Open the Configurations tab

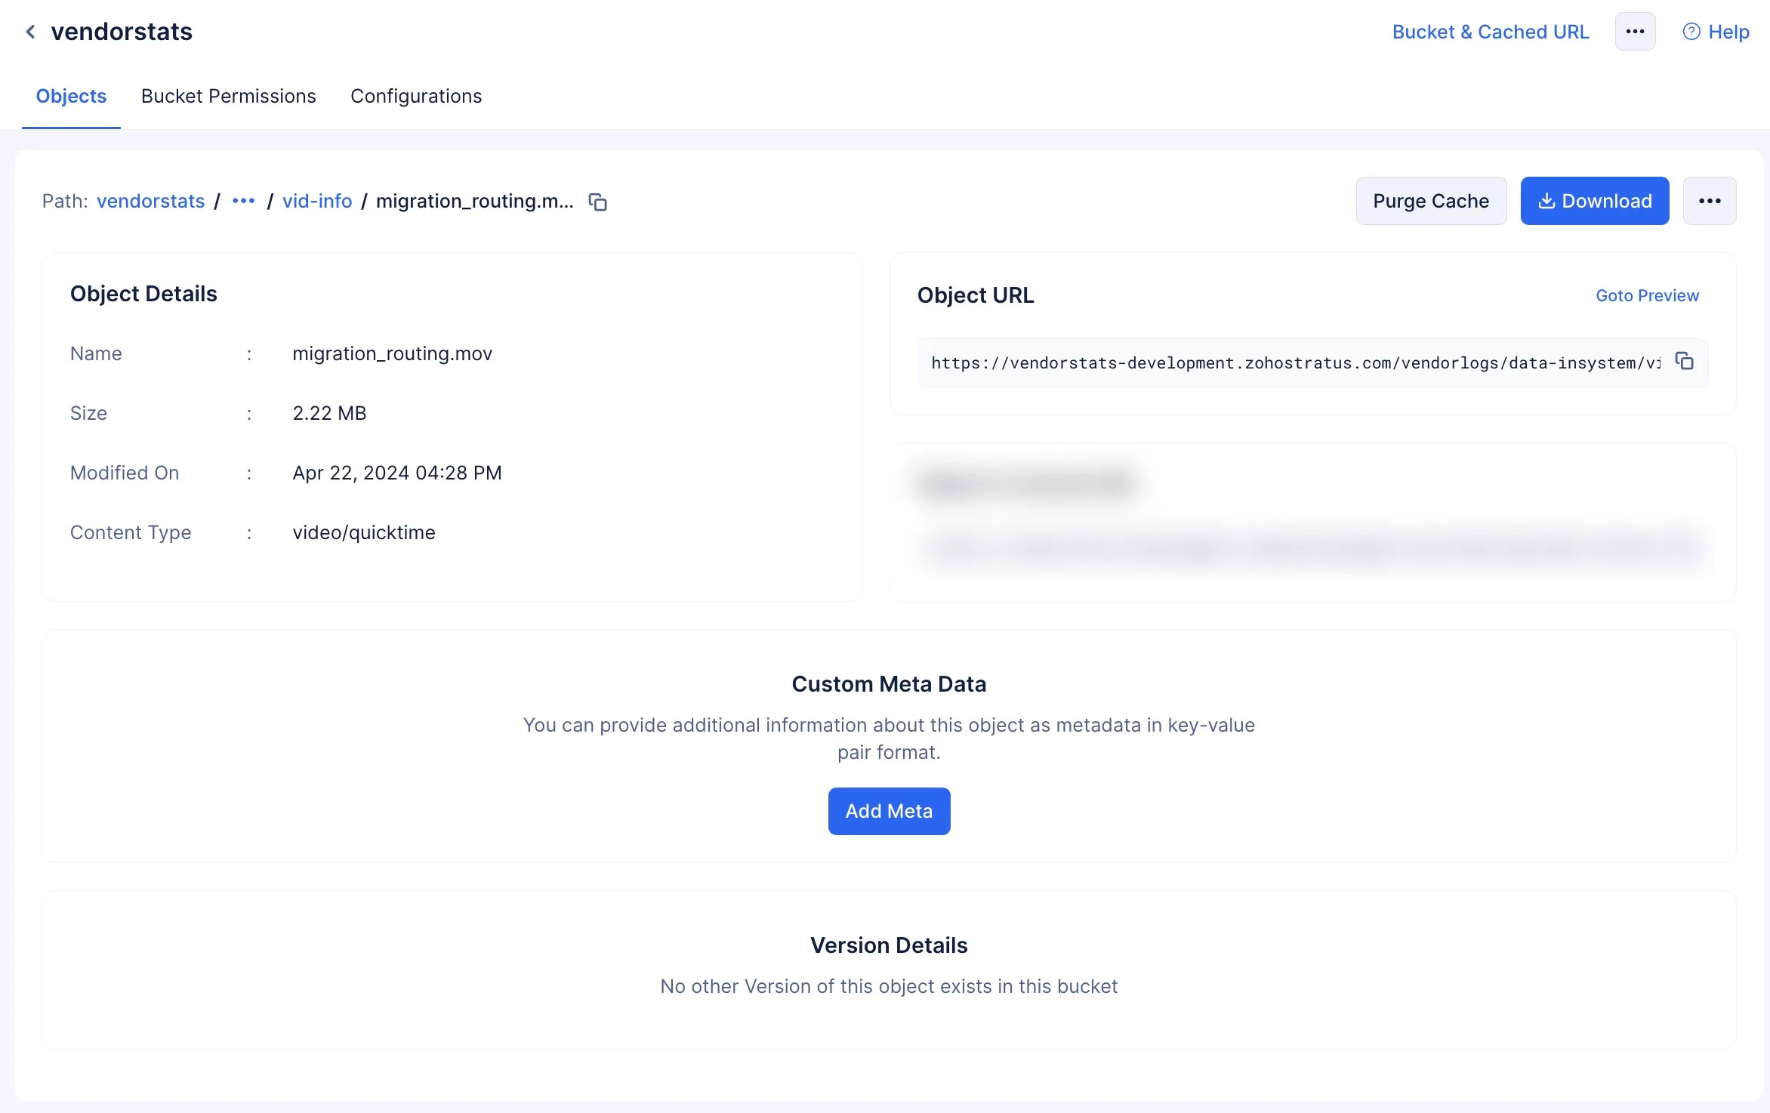point(416,96)
